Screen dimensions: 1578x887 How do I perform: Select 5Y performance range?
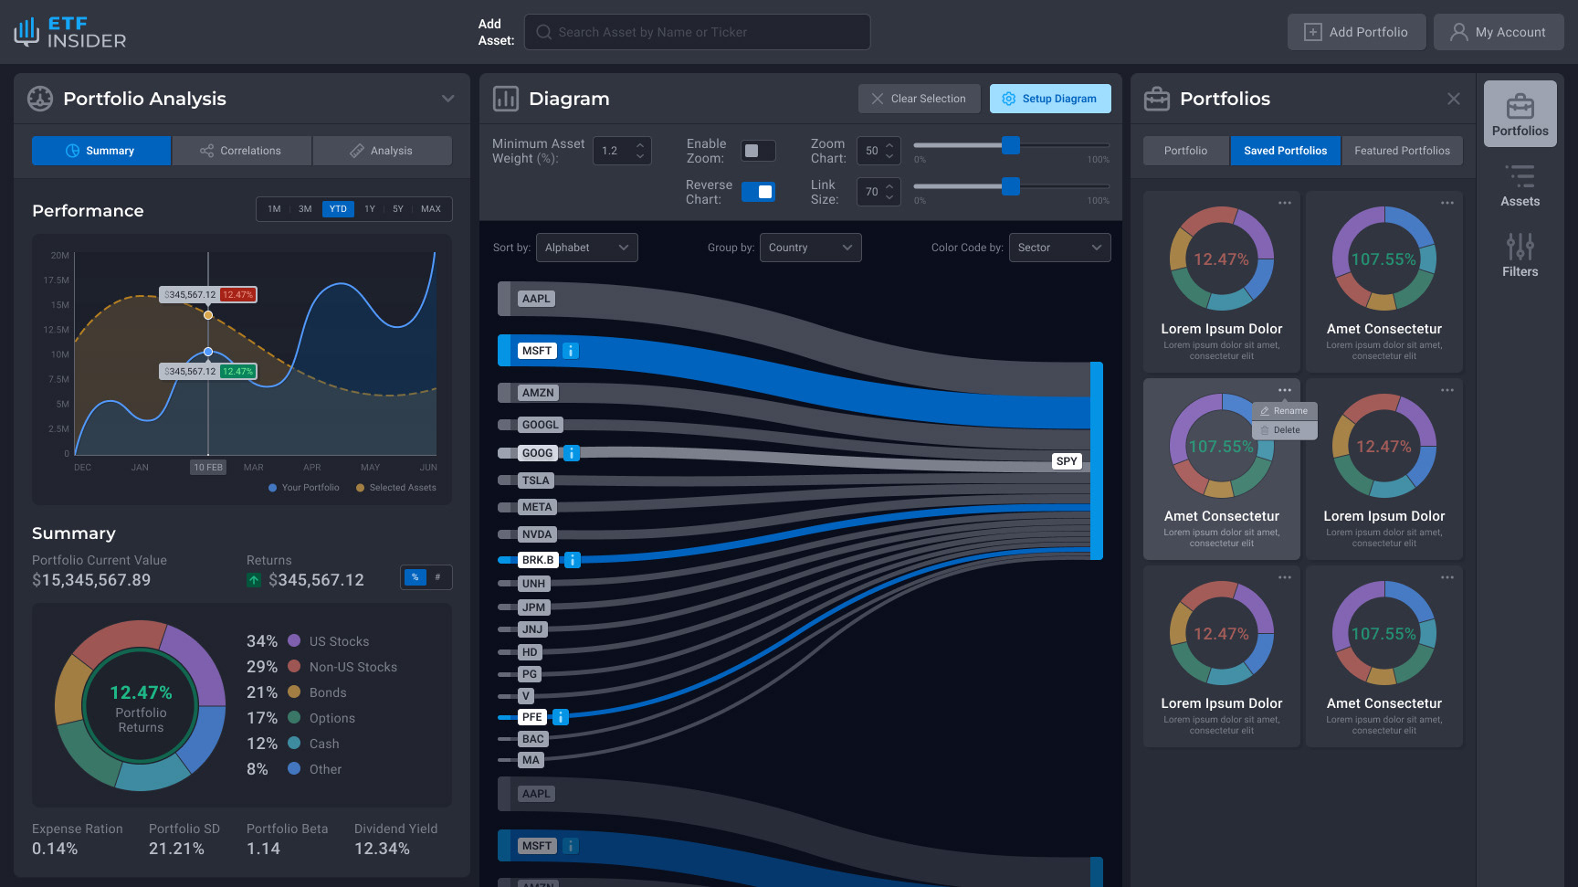398,209
